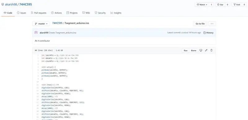View file History

[208, 33]
